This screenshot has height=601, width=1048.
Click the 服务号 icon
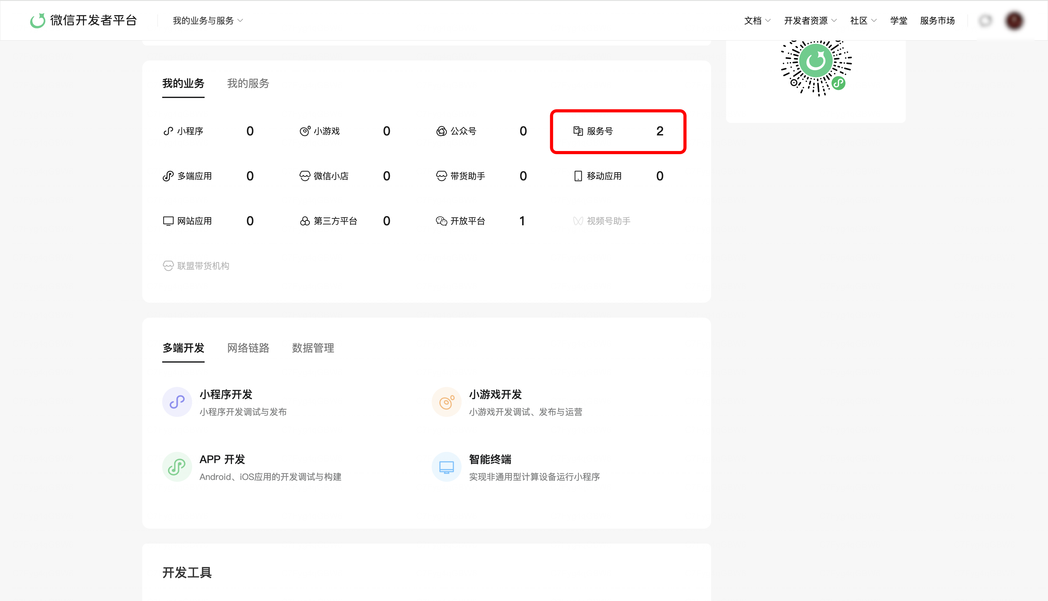[578, 131]
